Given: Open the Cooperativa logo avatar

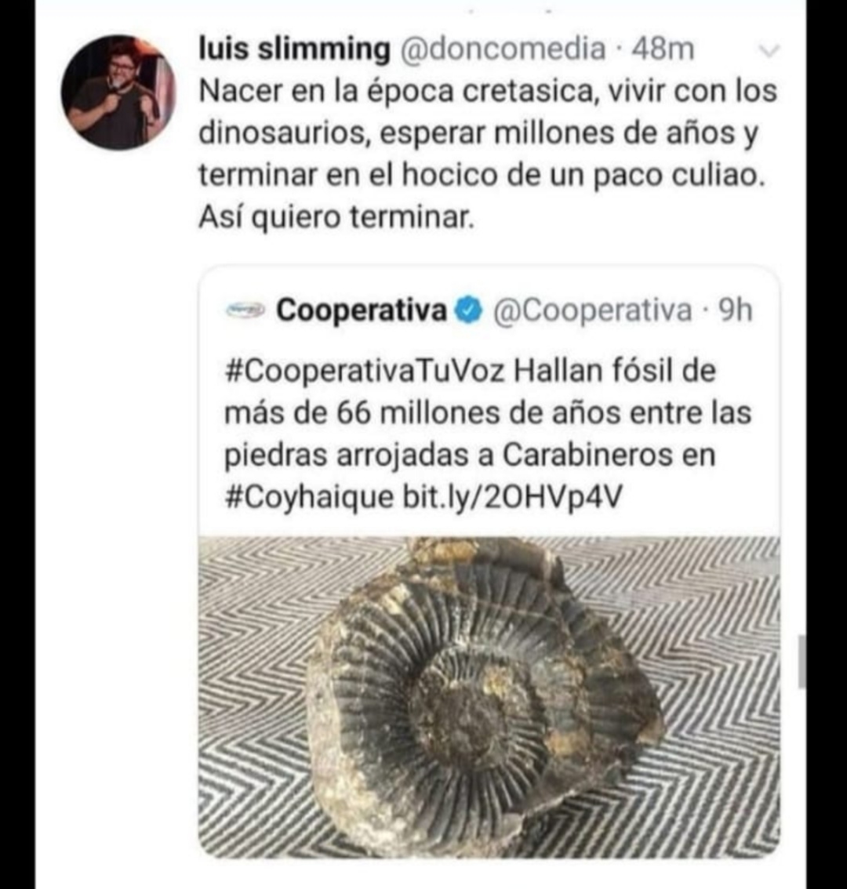Looking at the screenshot, I should pos(245,310).
